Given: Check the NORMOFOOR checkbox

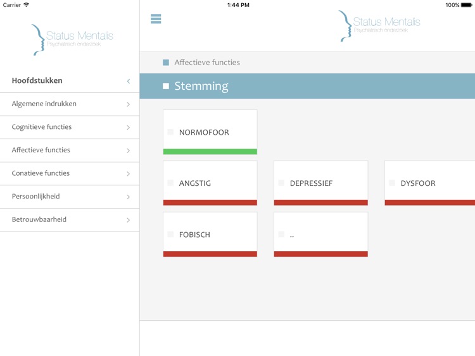Looking at the screenshot, I should pyautogui.click(x=170, y=132).
